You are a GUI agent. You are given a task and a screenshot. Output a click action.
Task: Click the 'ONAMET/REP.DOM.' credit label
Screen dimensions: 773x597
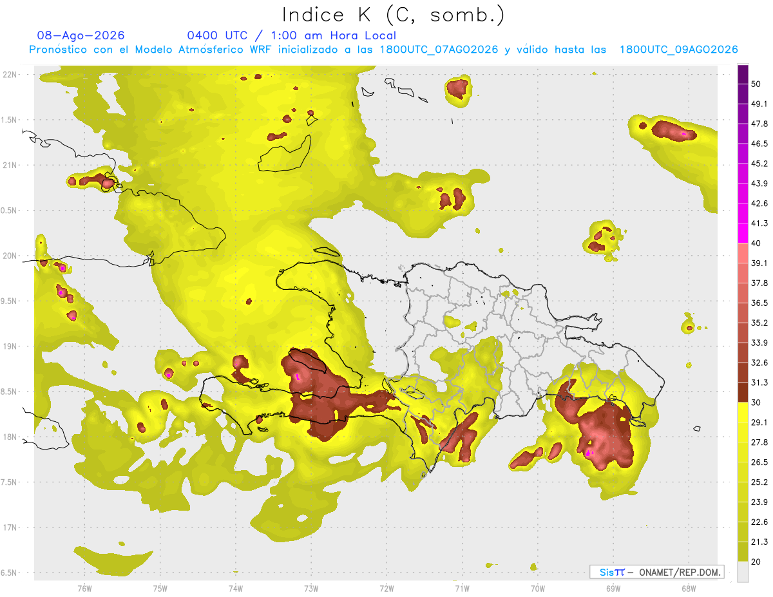coord(680,572)
